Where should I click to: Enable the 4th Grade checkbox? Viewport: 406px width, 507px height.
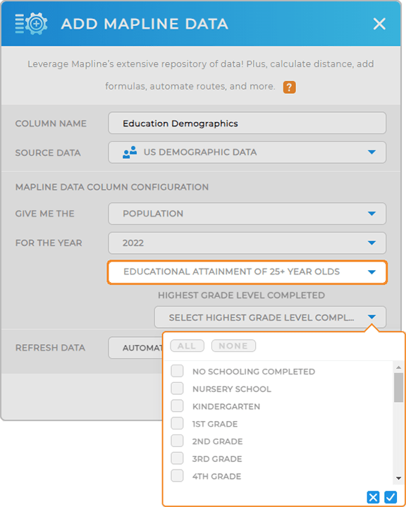click(177, 476)
